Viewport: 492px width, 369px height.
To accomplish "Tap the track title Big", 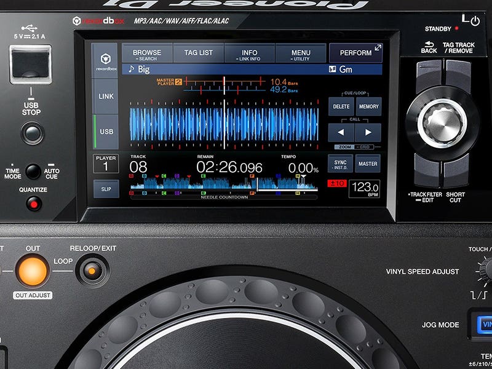I will (144, 69).
